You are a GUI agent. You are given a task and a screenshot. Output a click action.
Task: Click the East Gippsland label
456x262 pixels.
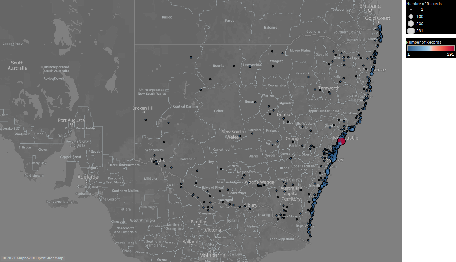282,239
